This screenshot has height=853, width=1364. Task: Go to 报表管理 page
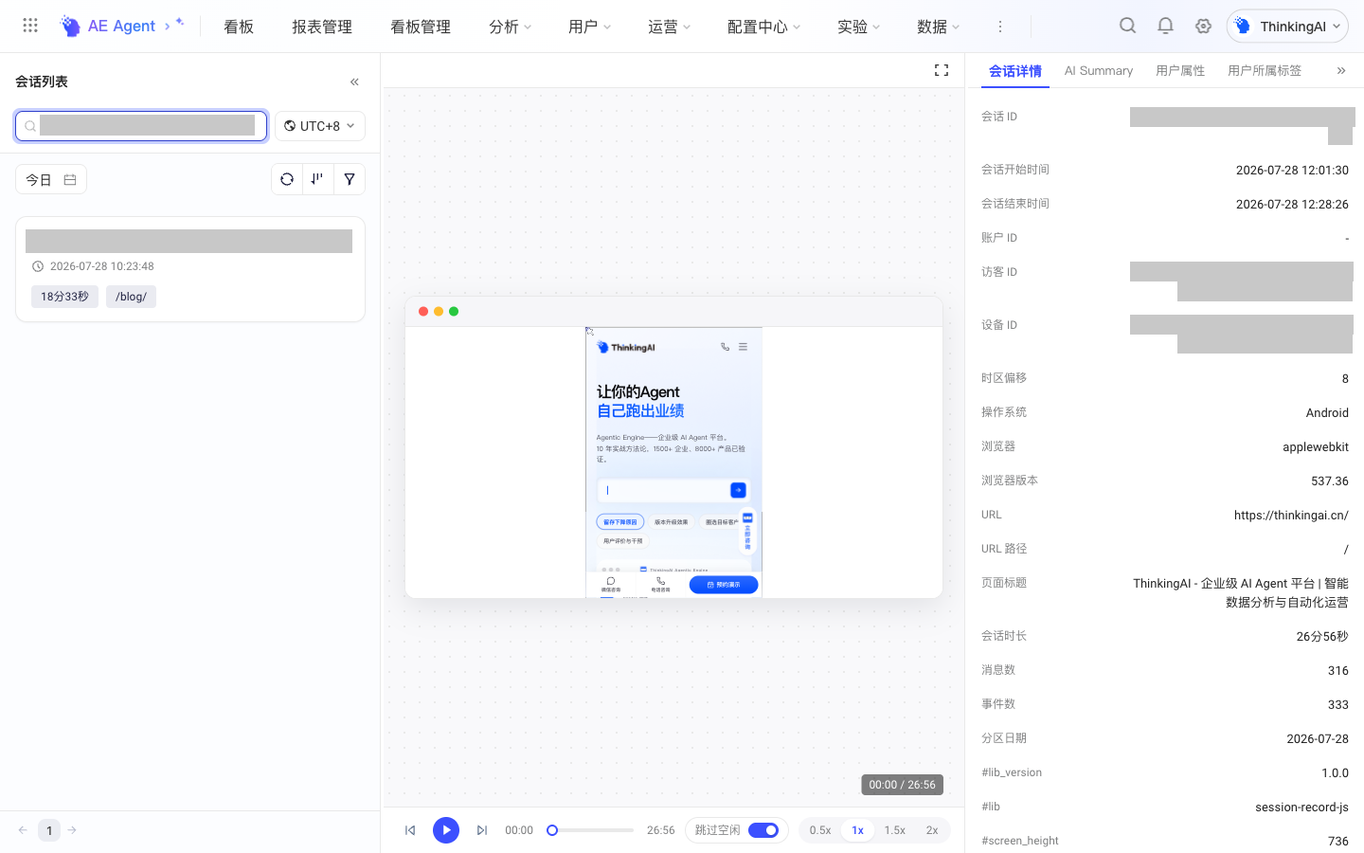click(x=322, y=27)
